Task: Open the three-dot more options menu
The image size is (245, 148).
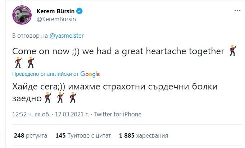Action: [x=237, y=11]
